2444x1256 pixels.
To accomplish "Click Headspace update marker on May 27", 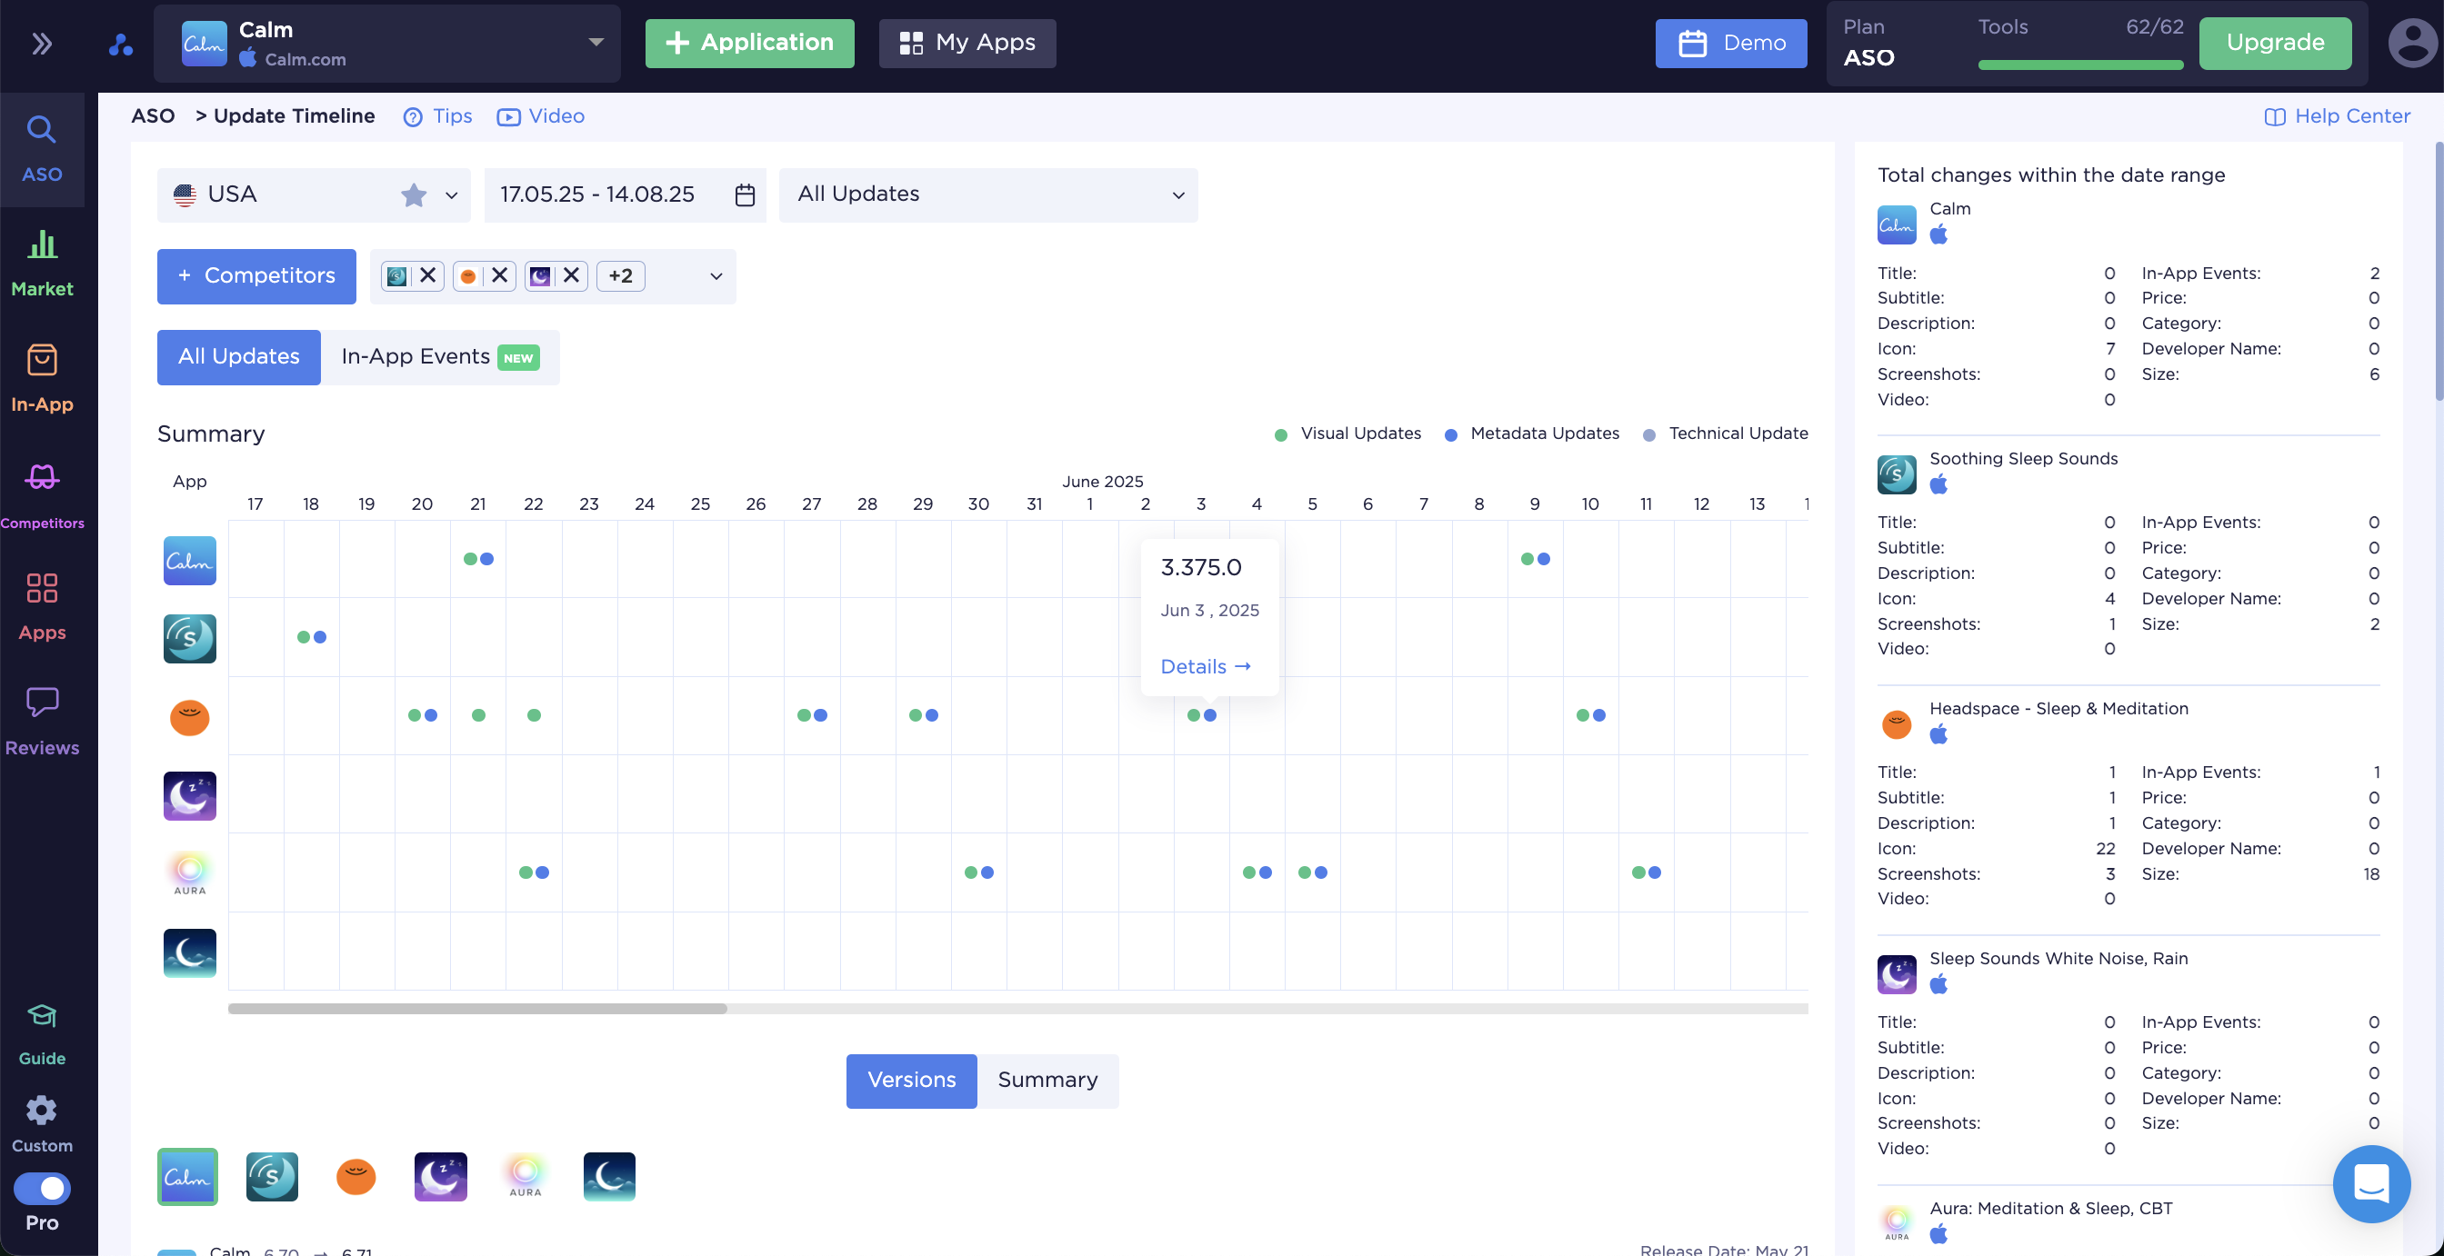I will point(812,715).
